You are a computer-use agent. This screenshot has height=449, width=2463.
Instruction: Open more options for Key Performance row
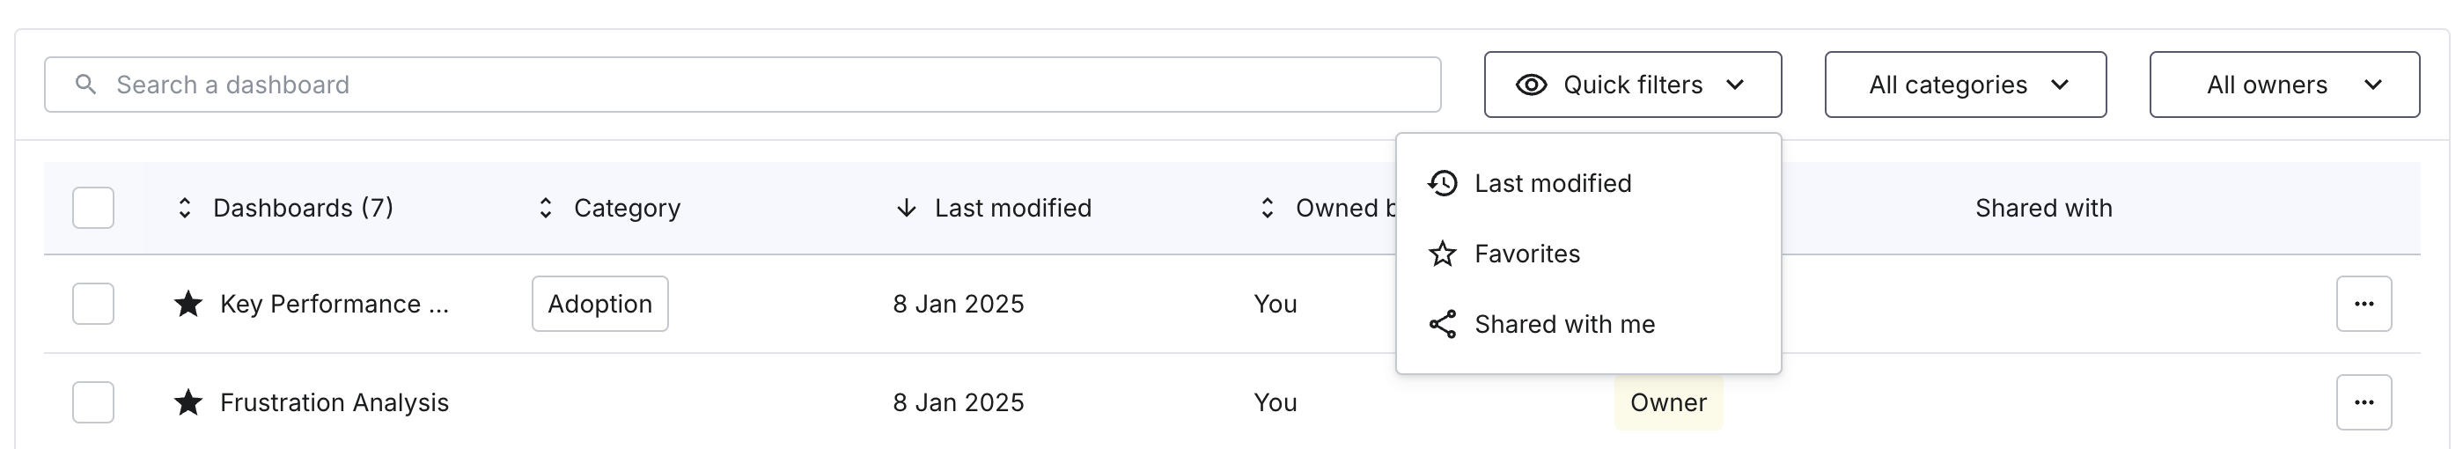pyautogui.click(x=2364, y=304)
